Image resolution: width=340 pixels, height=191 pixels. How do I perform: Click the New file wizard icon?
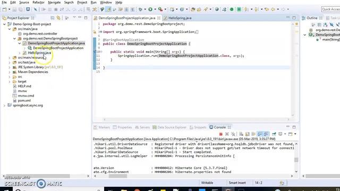4,10
